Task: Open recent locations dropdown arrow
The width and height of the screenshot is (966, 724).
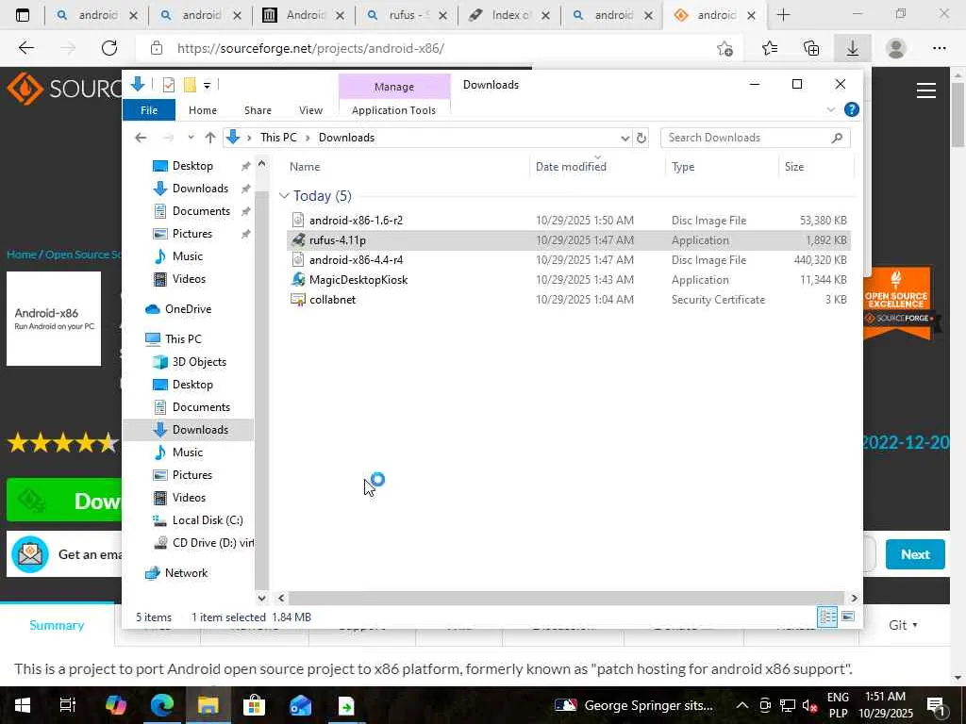Action: [x=191, y=138]
